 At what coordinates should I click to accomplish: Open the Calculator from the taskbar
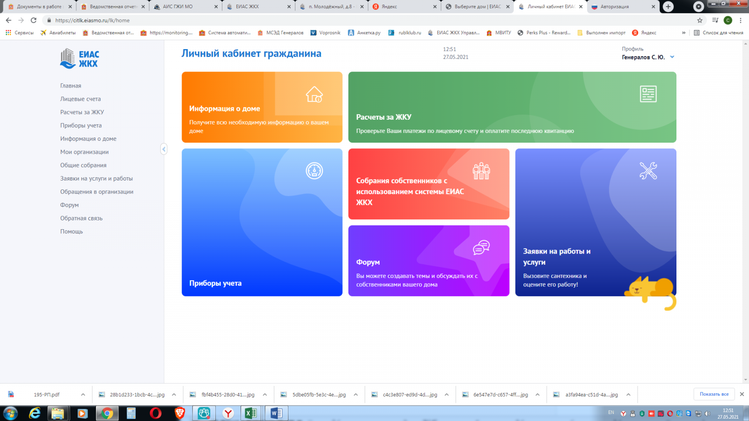pyautogui.click(x=131, y=413)
